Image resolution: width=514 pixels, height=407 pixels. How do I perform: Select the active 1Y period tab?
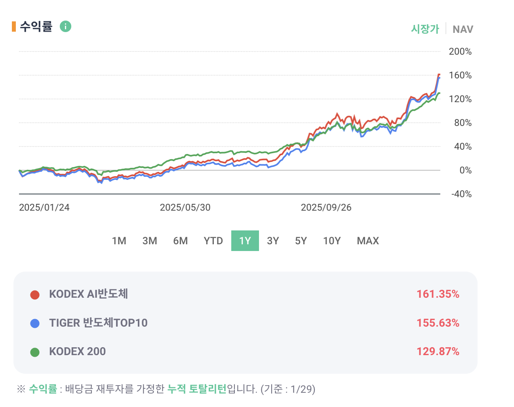[245, 241]
